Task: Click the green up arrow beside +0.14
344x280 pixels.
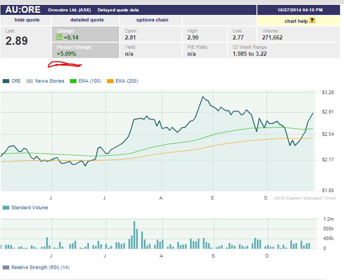Action: point(59,38)
